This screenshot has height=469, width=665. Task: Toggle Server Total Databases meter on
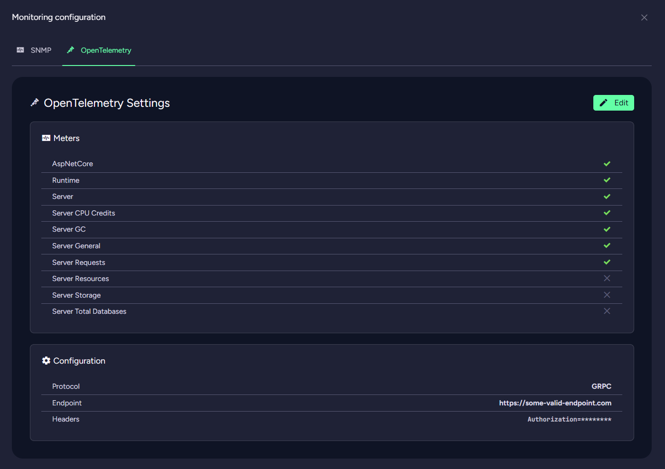point(607,311)
